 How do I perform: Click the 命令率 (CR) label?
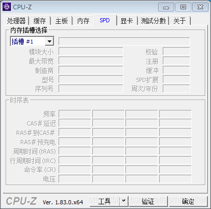point(40,170)
